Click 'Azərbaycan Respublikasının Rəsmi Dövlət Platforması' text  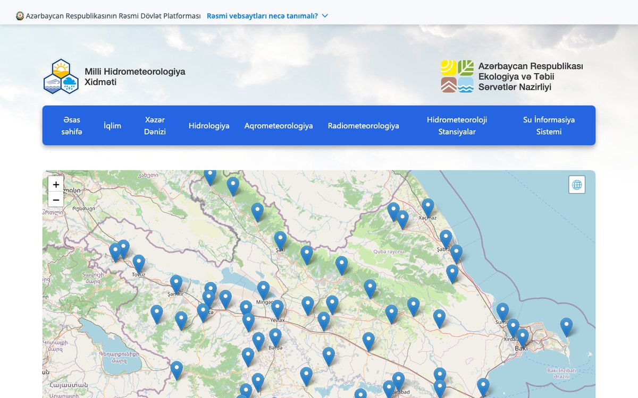[113, 16]
